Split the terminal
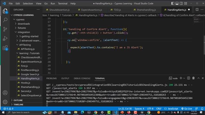The height and width of the screenshot is (115, 205). tap(189, 78)
